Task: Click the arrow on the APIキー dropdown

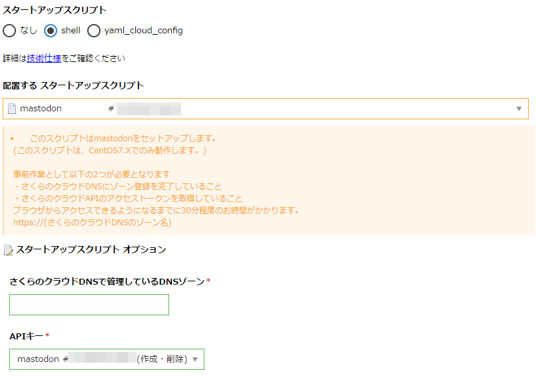Action: (x=195, y=359)
